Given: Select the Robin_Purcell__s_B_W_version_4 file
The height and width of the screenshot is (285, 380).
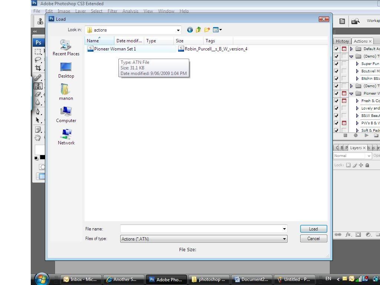Looking at the screenshot, I should [x=216, y=49].
